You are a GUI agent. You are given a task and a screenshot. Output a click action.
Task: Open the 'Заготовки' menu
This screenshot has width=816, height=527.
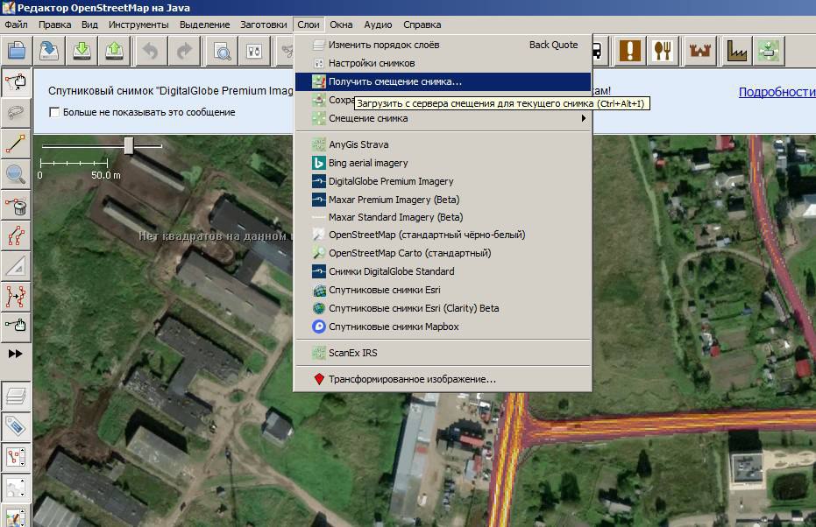[263, 25]
